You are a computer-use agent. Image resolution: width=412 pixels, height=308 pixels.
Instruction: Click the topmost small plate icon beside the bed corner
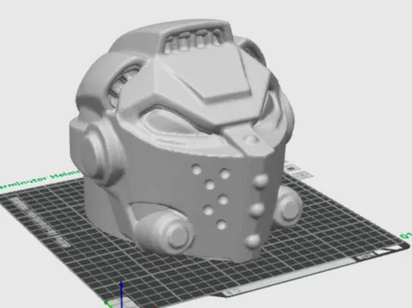(x=291, y=167)
